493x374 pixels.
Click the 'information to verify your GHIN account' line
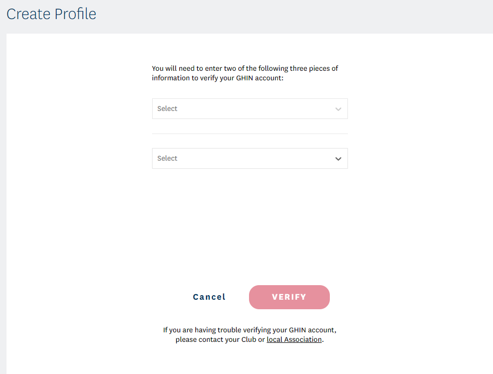click(218, 78)
